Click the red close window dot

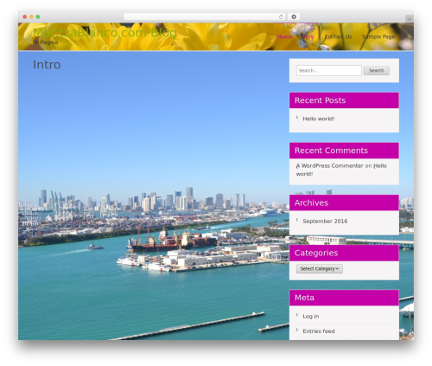(x=25, y=16)
